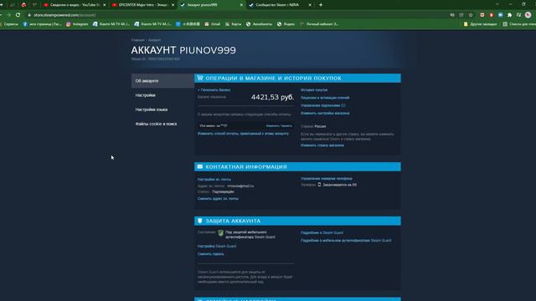
Task: Switch to the YouTube video details tab
Action: pos(75,5)
